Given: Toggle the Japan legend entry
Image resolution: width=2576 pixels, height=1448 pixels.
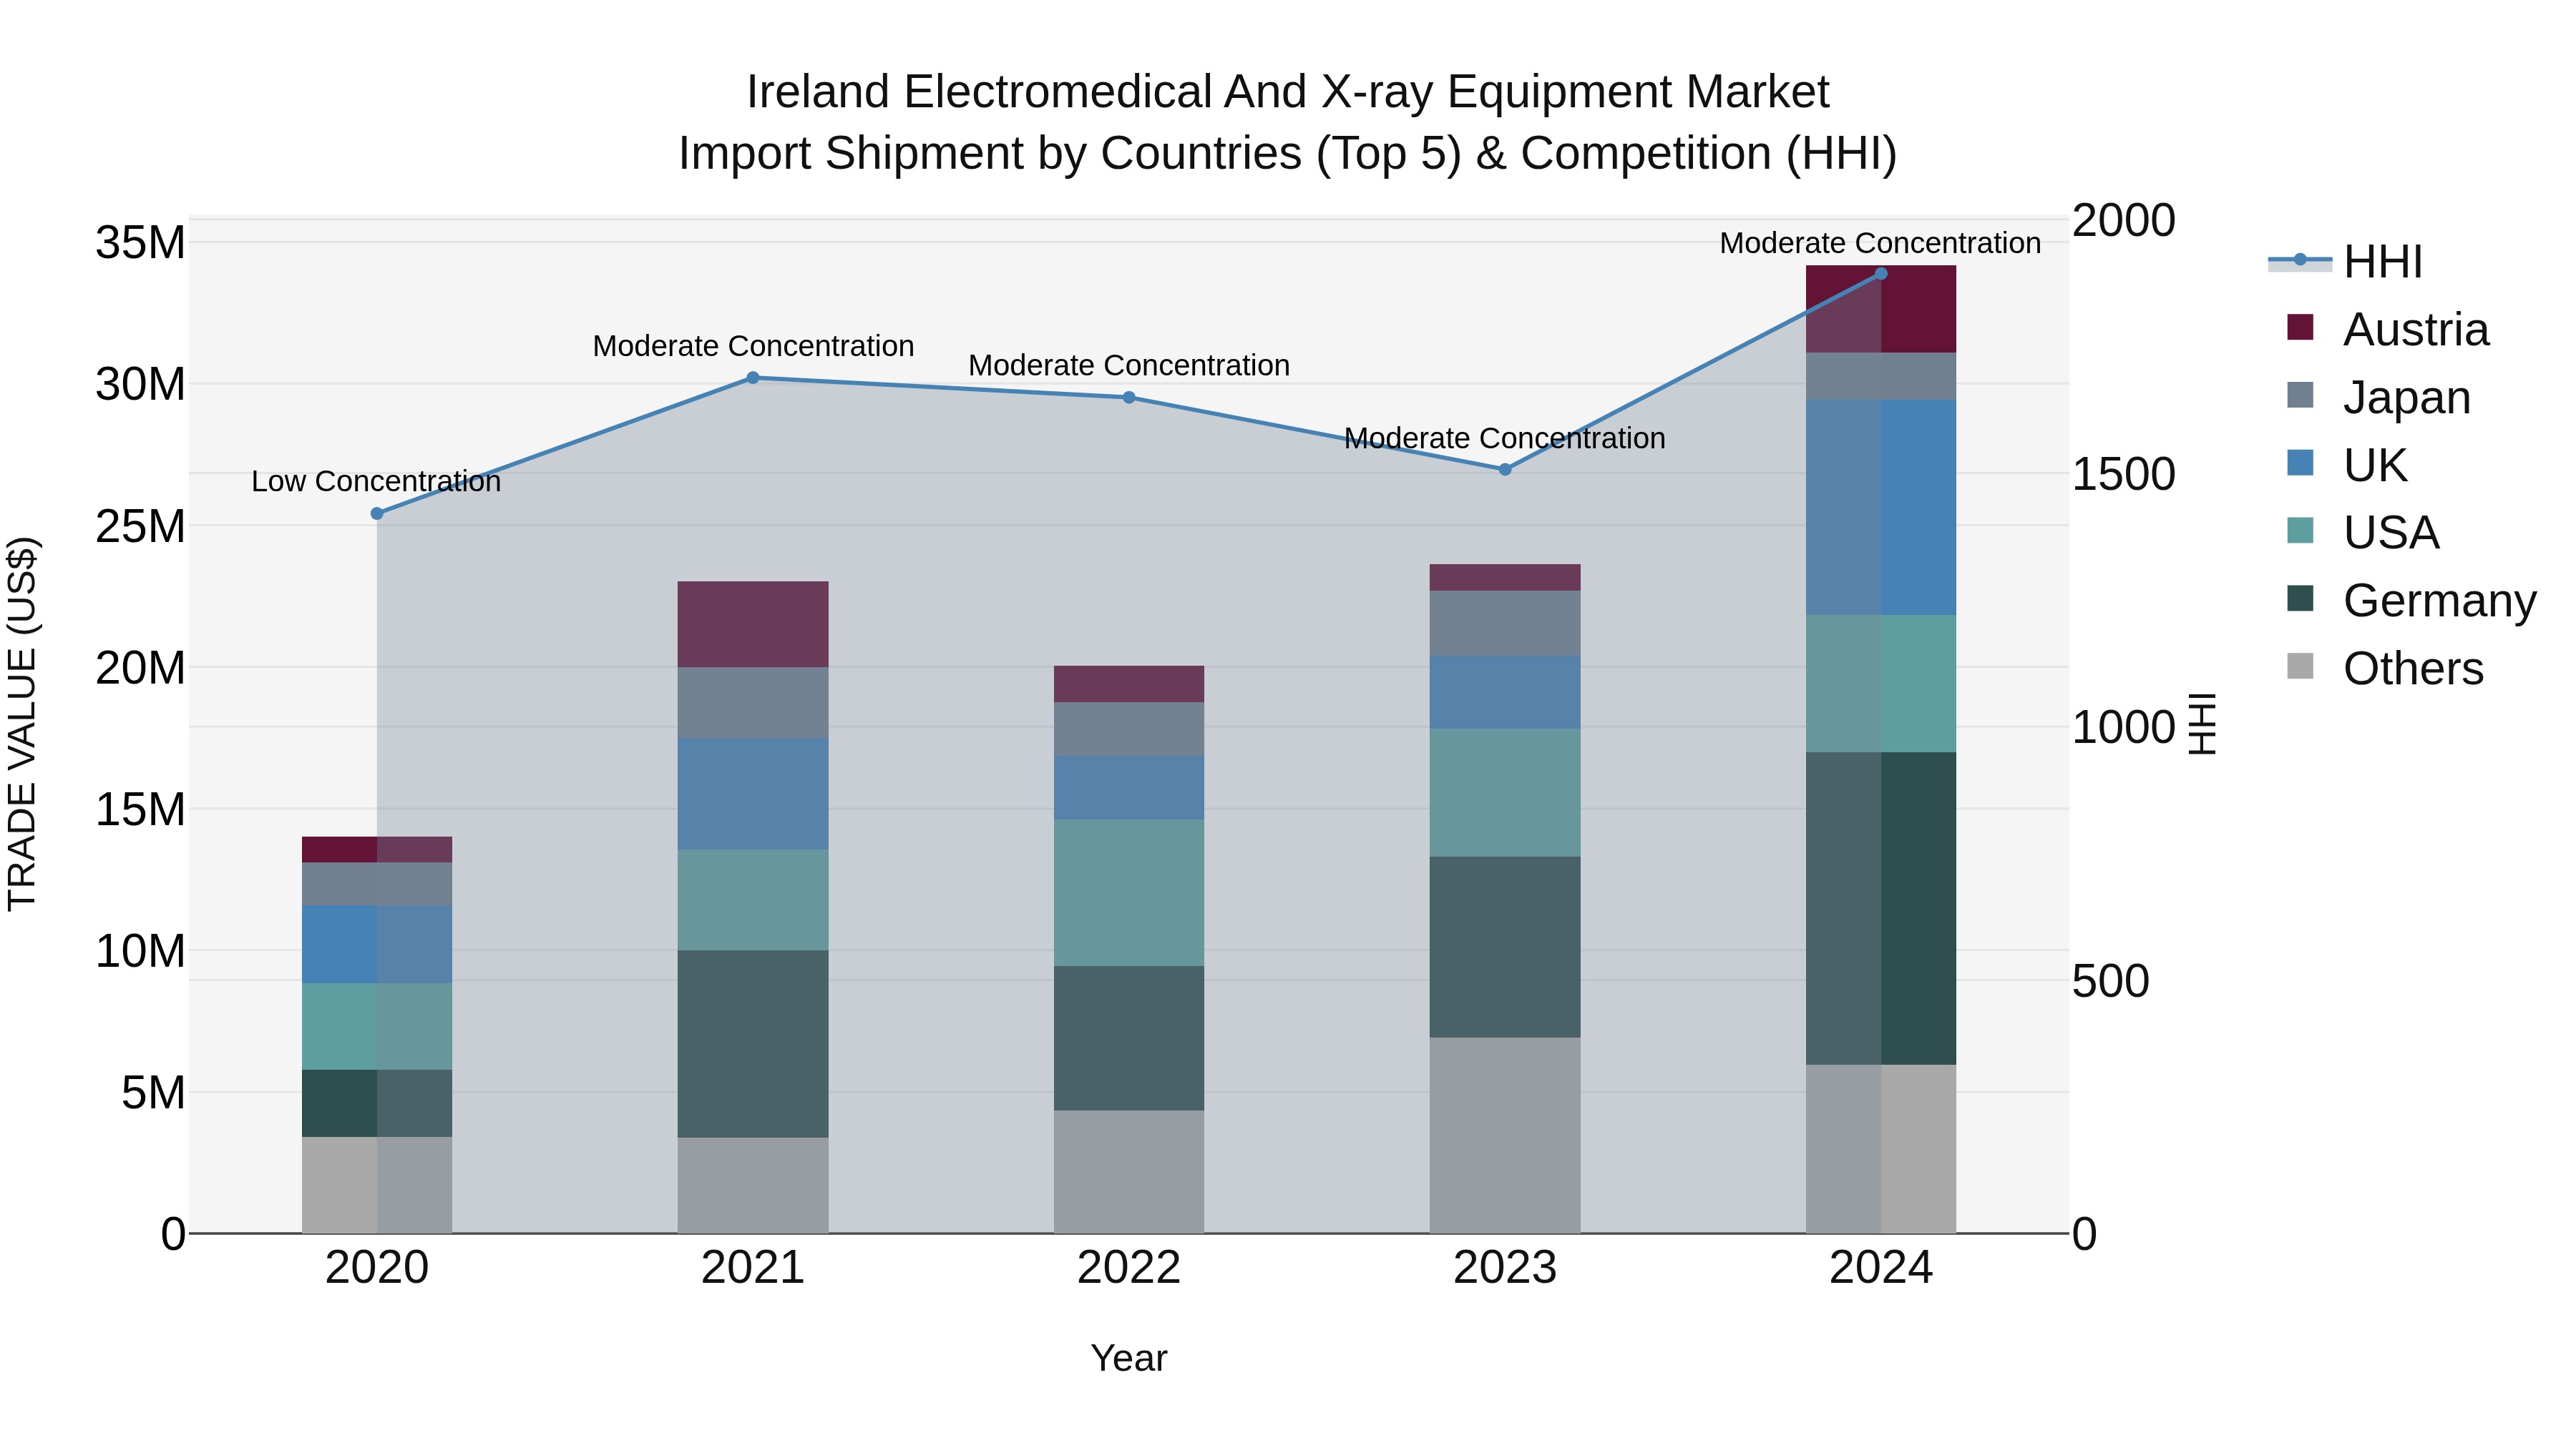Looking at the screenshot, I should point(2379,398).
